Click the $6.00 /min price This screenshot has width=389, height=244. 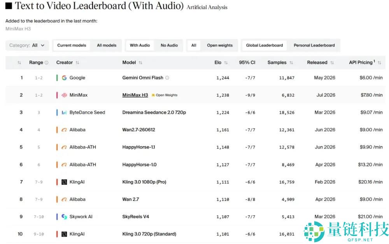371,78
